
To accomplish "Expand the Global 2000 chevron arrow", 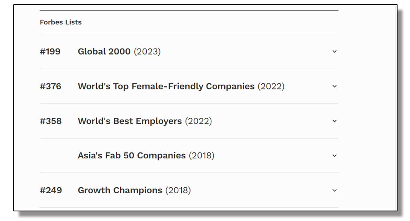I will point(334,51).
